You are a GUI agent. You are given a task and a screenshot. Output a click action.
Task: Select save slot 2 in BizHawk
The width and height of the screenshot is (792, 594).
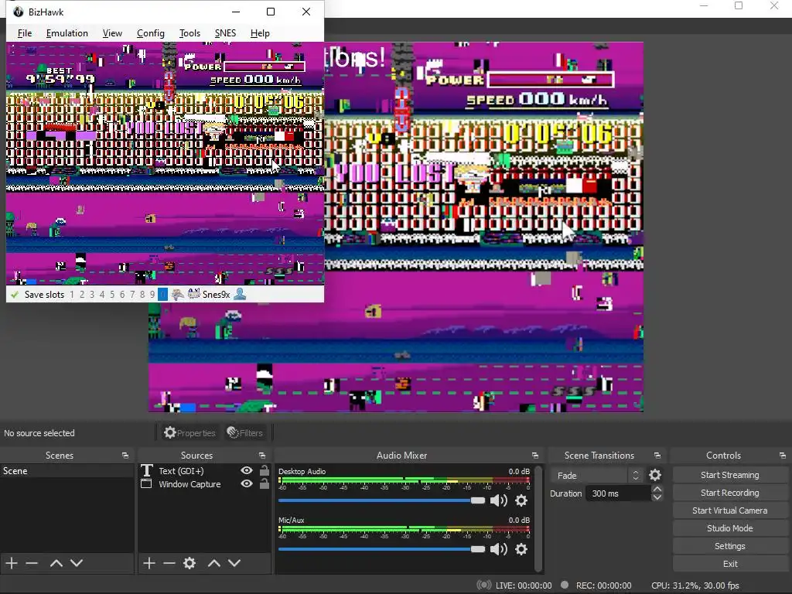[x=82, y=295]
